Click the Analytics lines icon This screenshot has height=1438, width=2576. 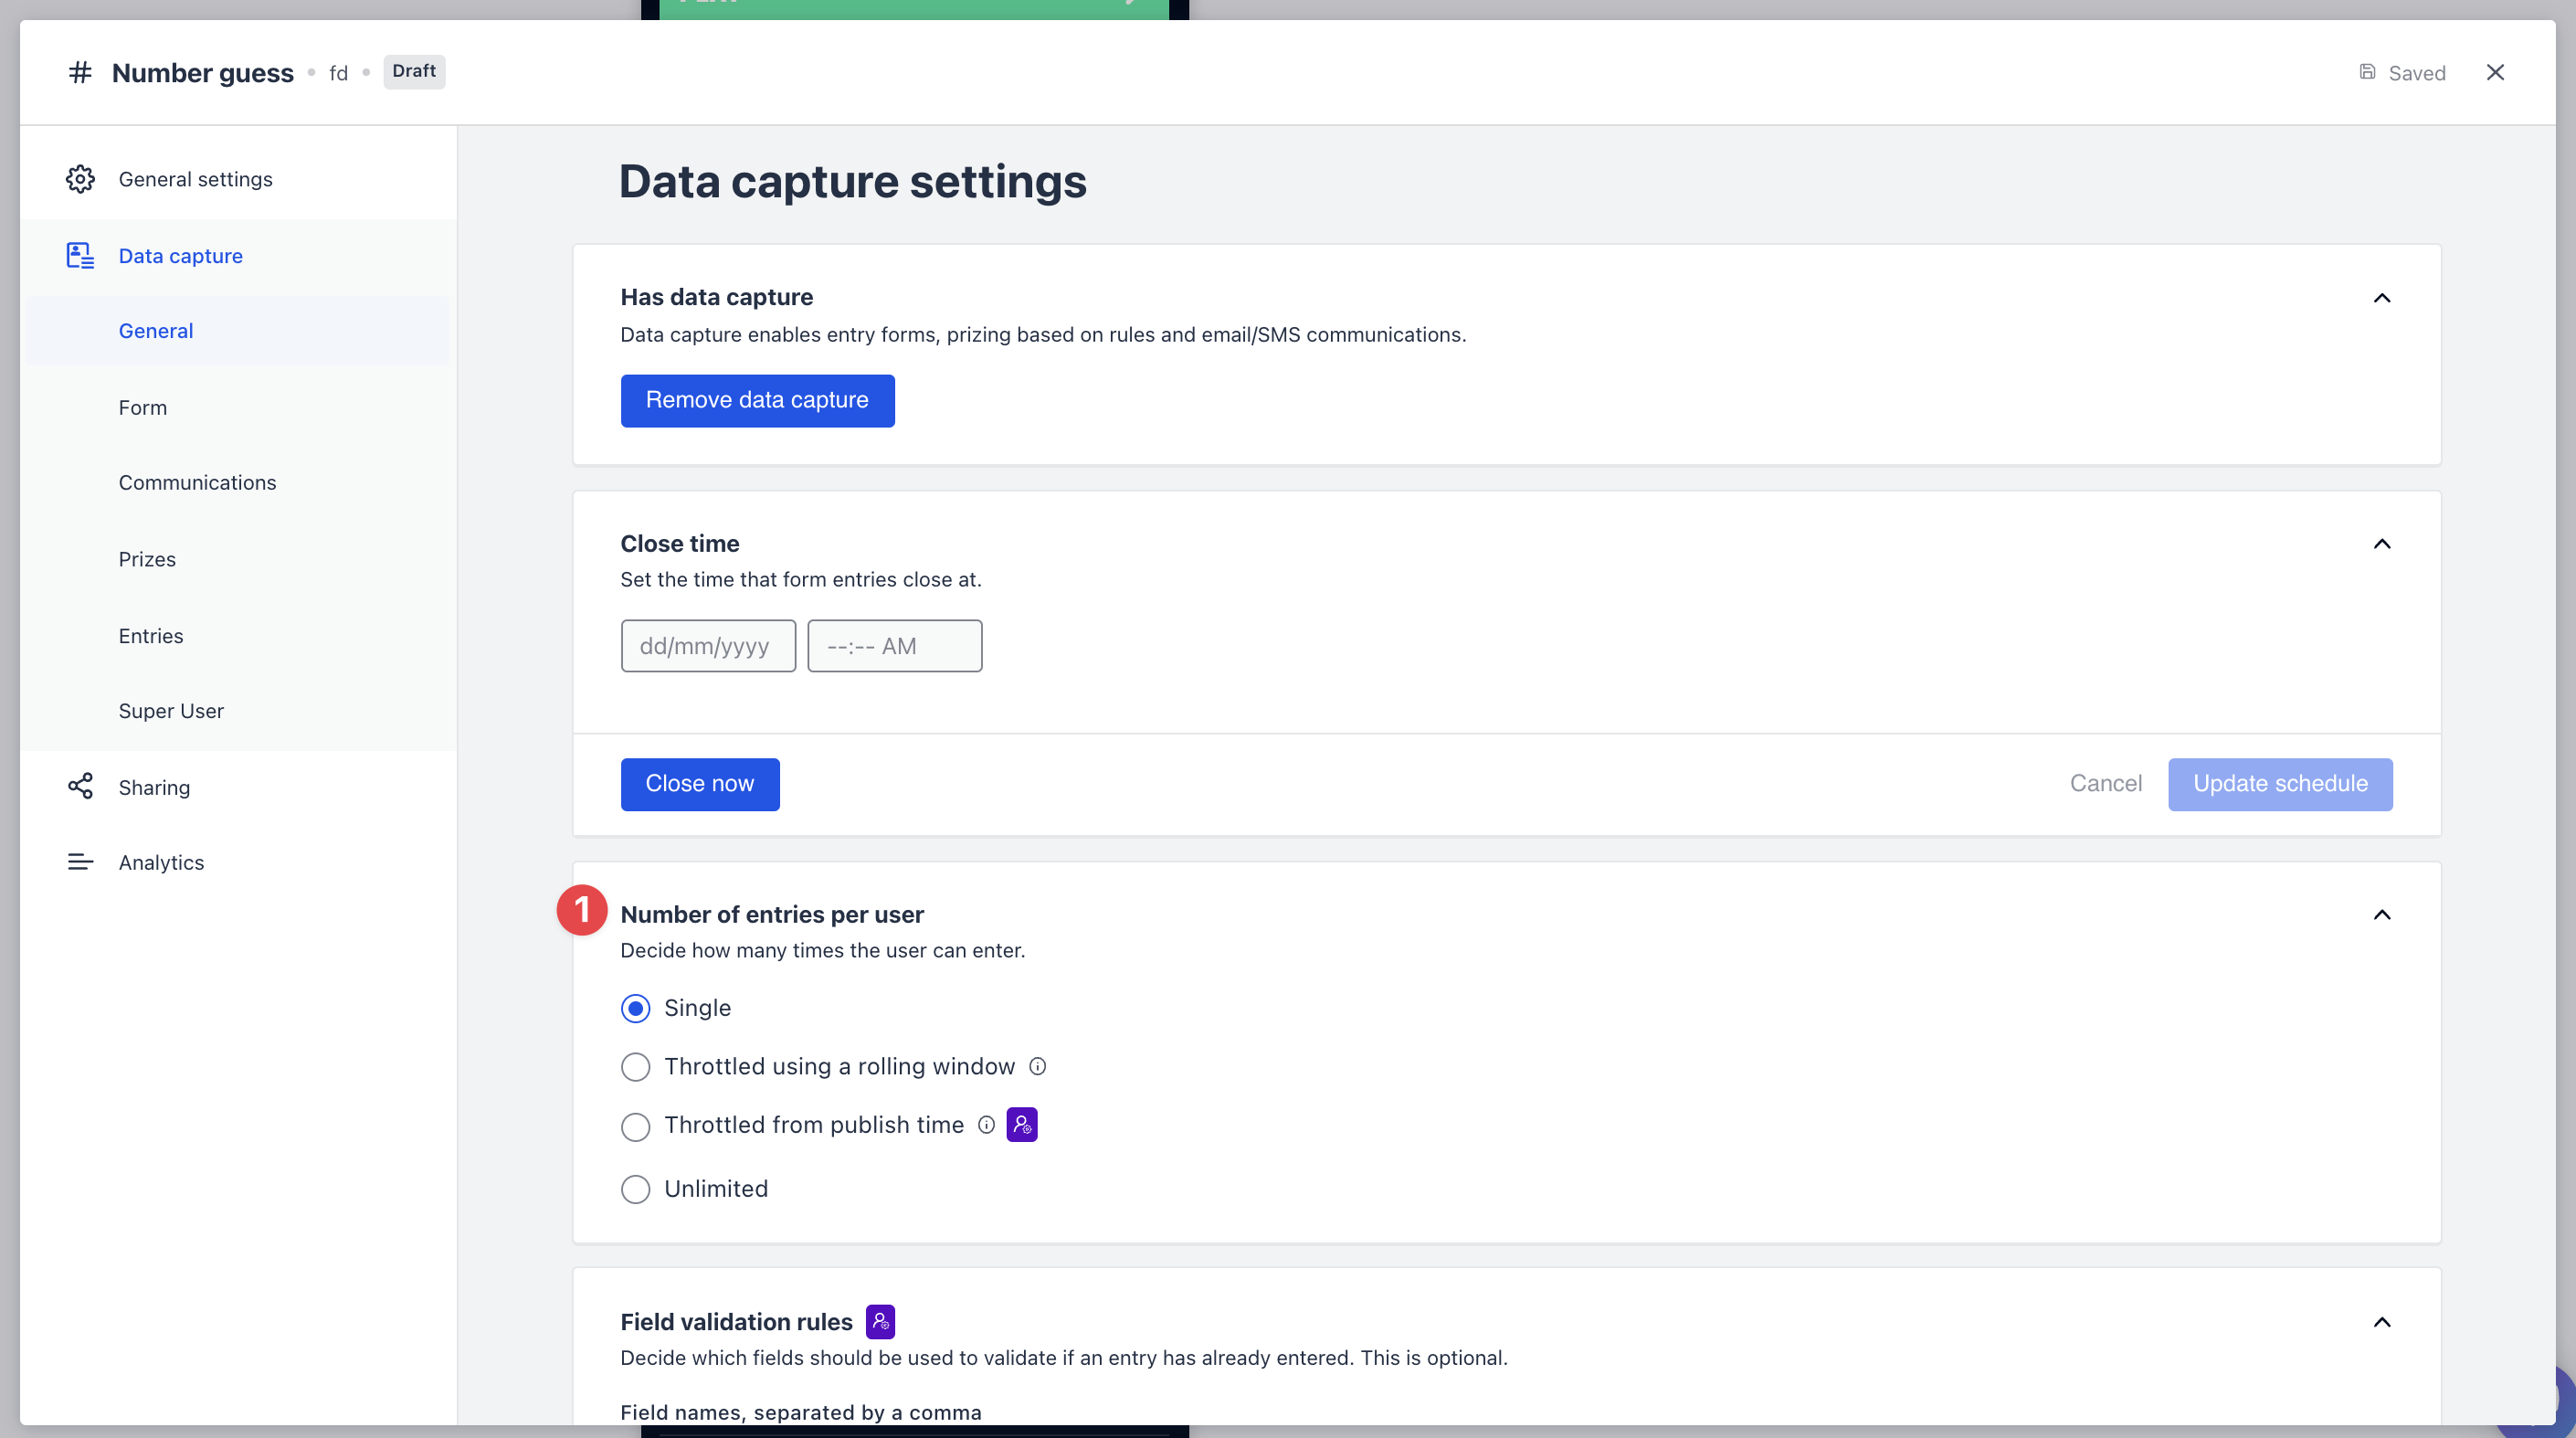click(x=80, y=862)
